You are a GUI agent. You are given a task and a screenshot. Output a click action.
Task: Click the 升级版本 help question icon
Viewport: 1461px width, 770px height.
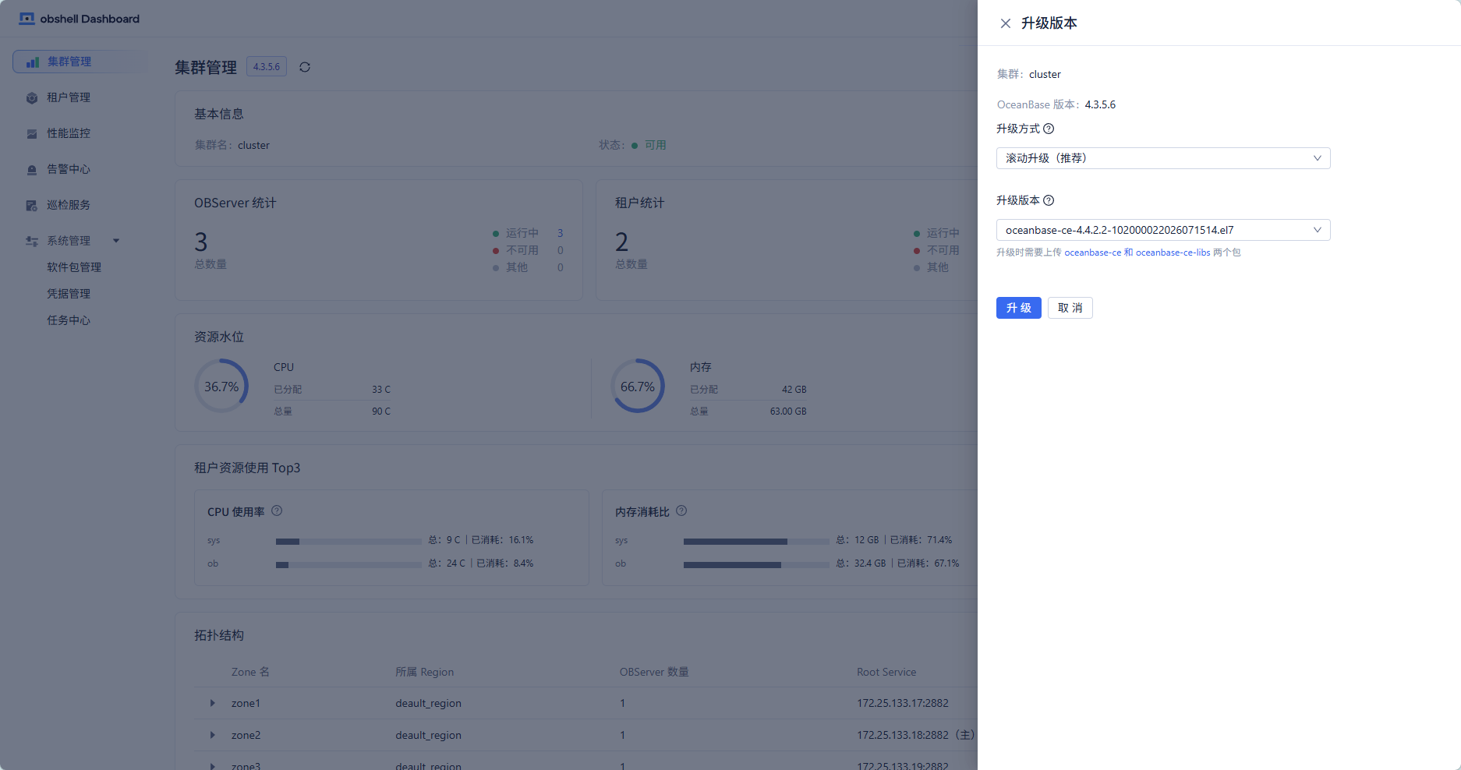coord(1049,200)
